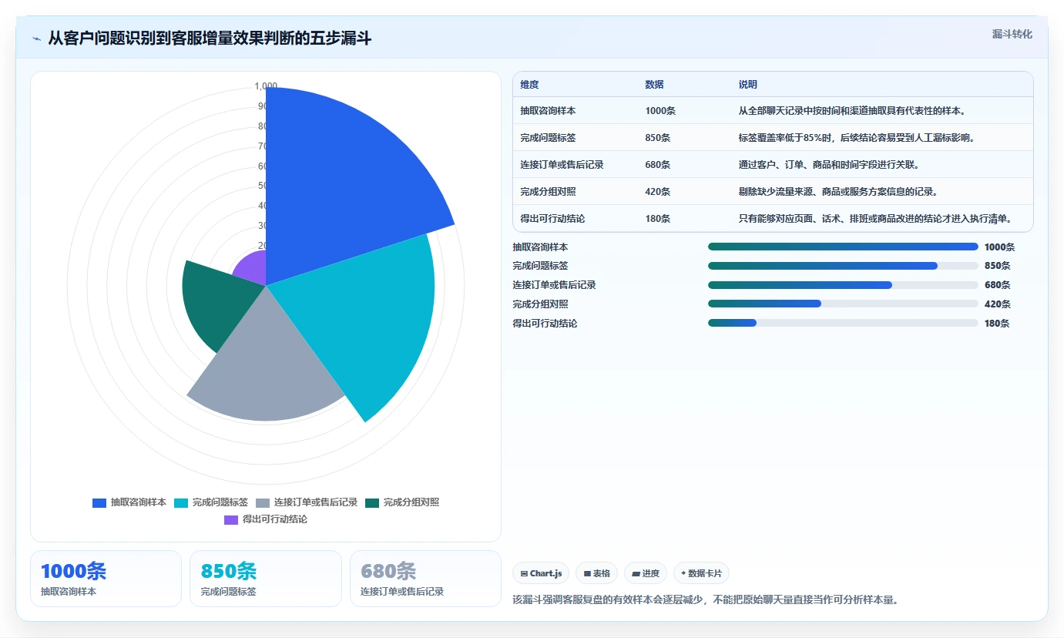This screenshot has width=1064, height=638.
Task: Click the purple 得出可行动结论 sector
Action: [x=253, y=268]
